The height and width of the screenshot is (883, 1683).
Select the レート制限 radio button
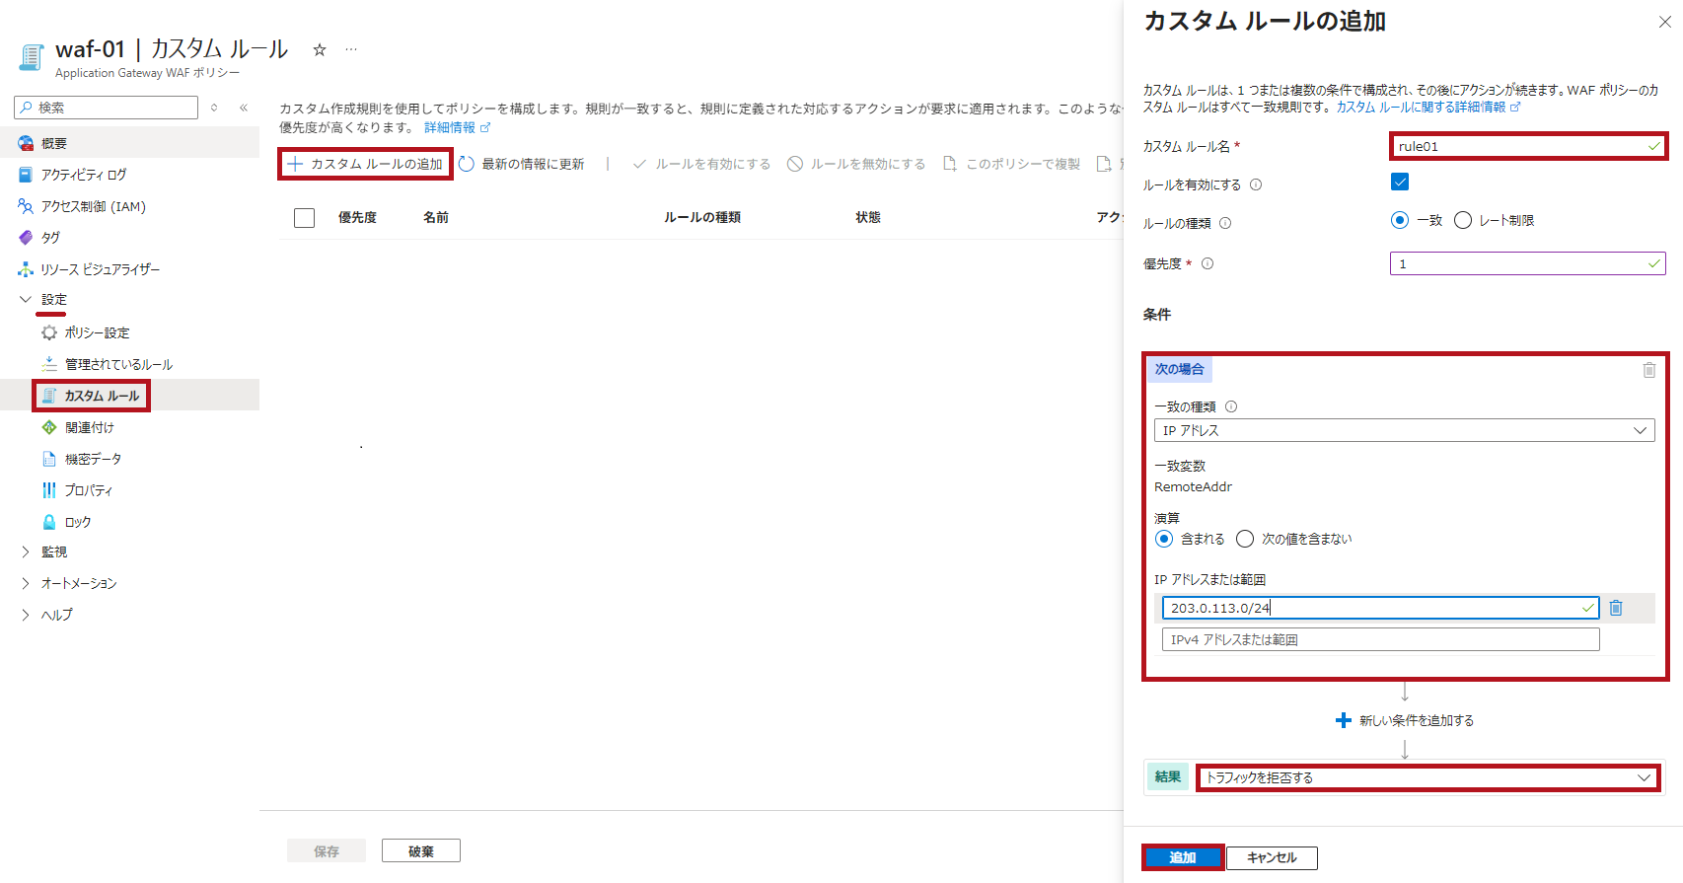pyautogui.click(x=1463, y=220)
